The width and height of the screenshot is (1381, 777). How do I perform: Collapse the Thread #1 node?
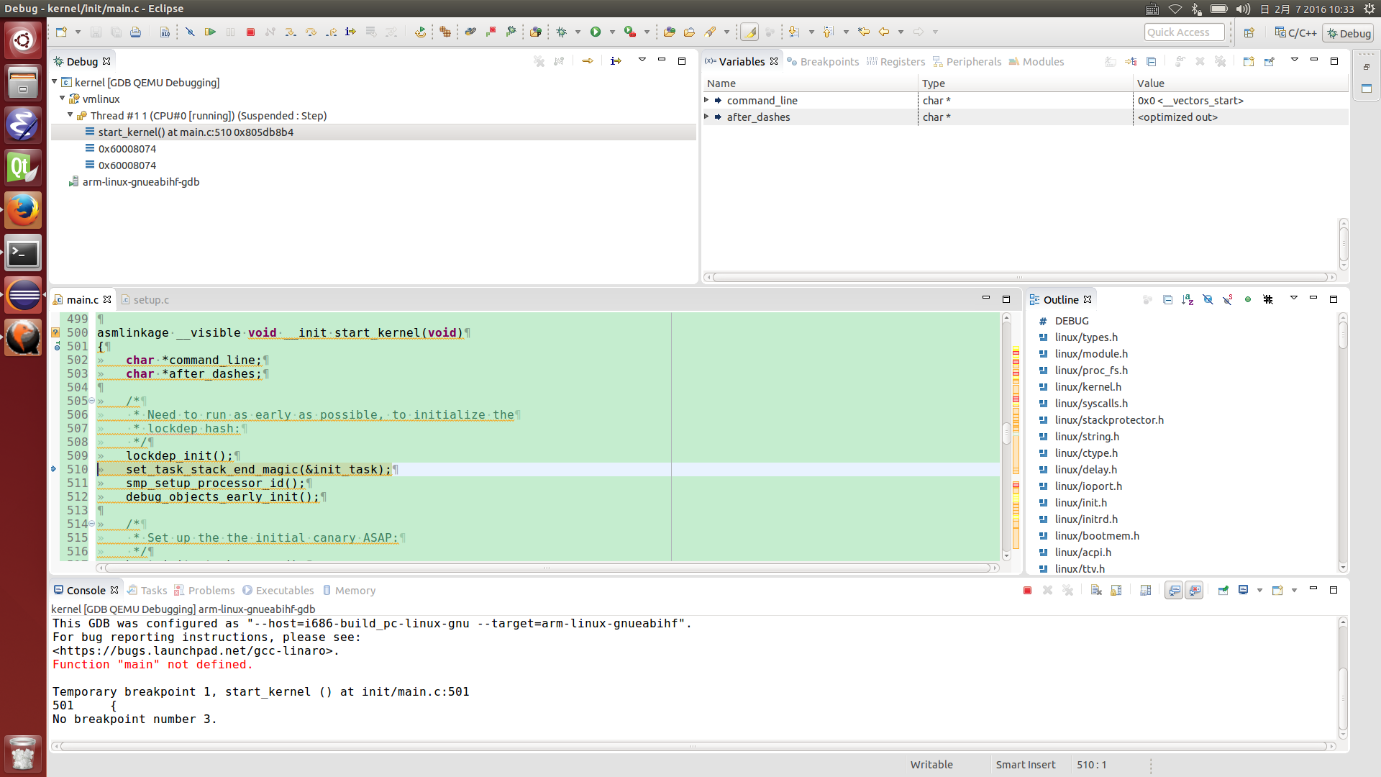pyautogui.click(x=70, y=115)
